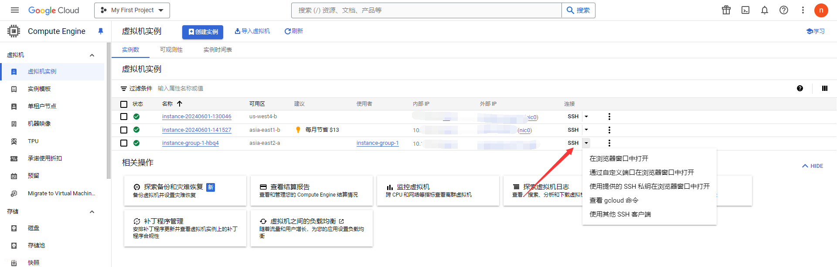Open 实例模板 in sidebar
Screen dimensions: 837x267
pos(52,89)
